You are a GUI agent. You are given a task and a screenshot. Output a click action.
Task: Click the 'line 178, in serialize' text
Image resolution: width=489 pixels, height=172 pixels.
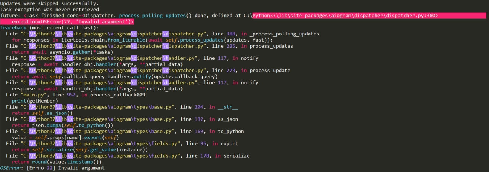pyautogui.click(x=218, y=156)
